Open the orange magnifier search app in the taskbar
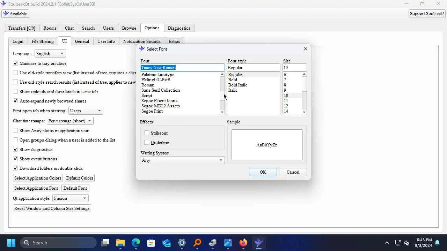The height and width of the screenshot is (251, 447). 197,243
